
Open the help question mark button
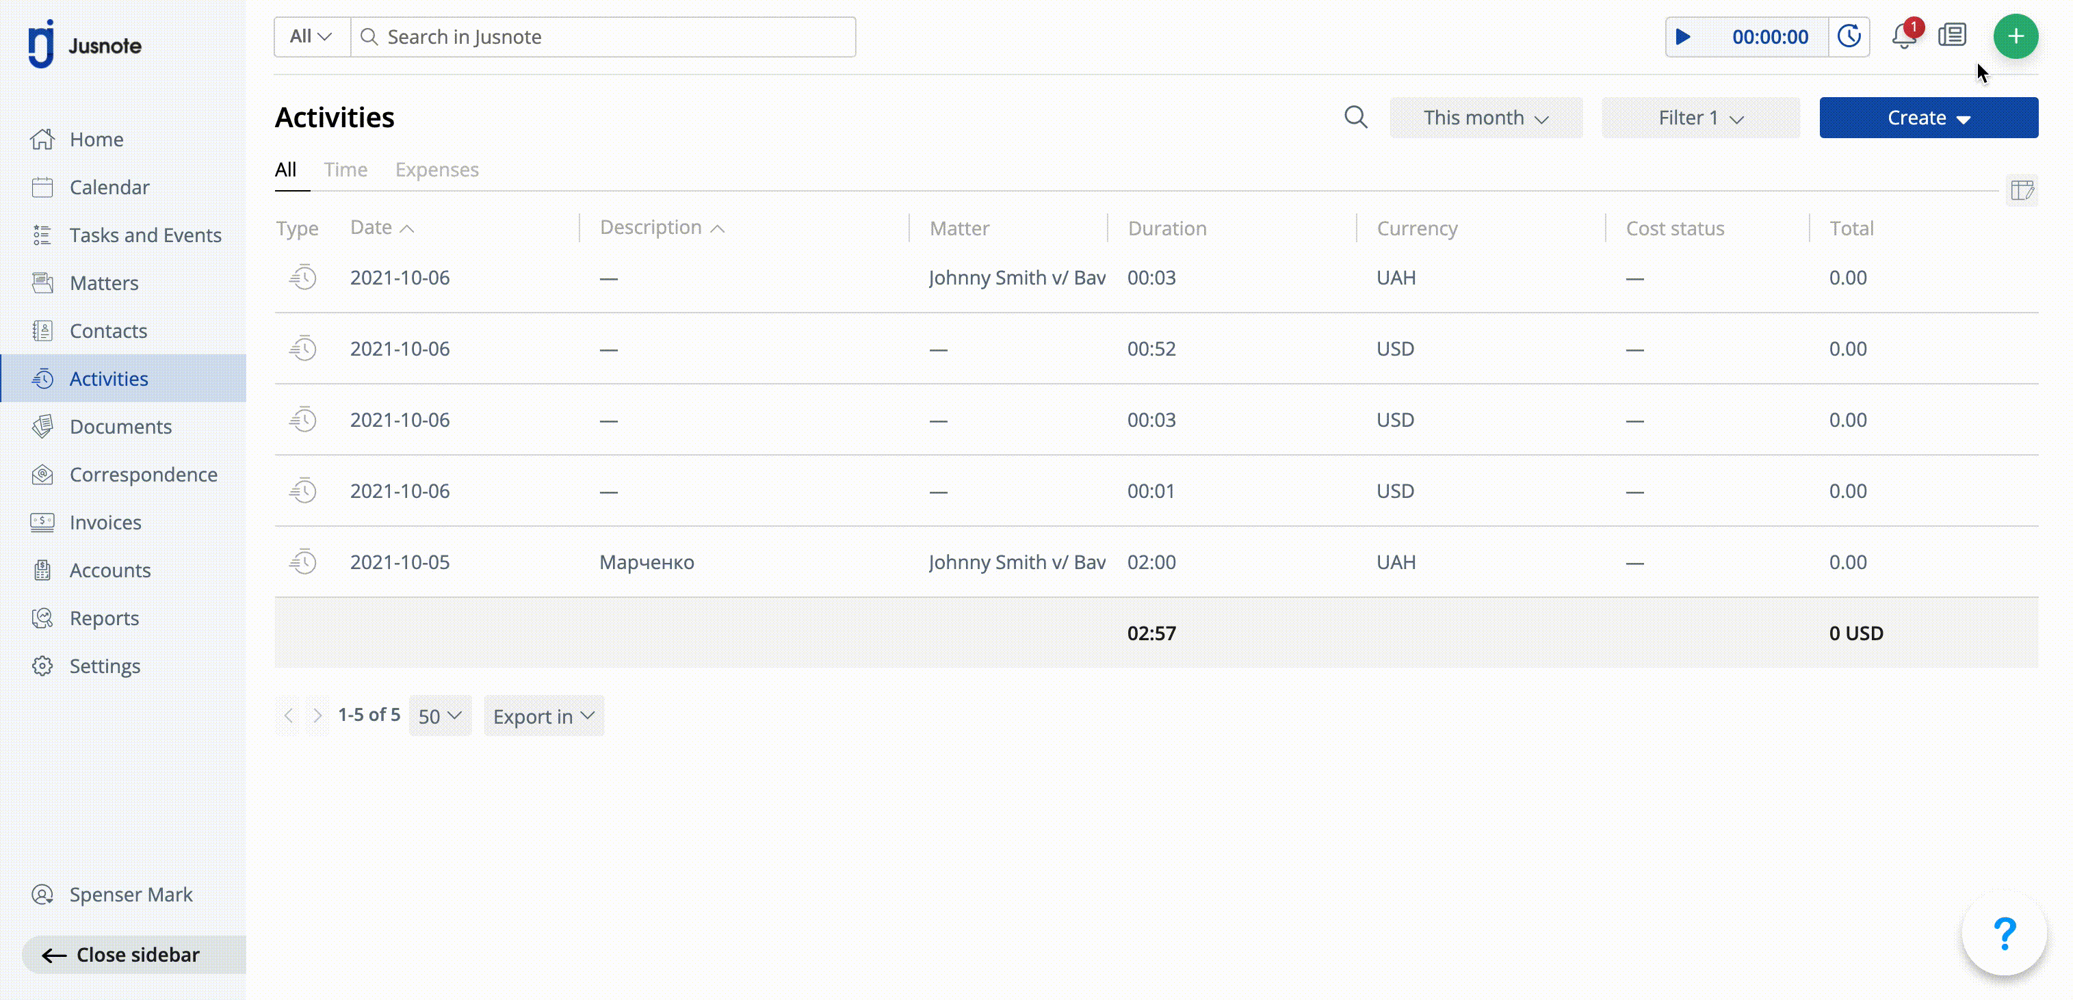click(x=2004, y=933)
